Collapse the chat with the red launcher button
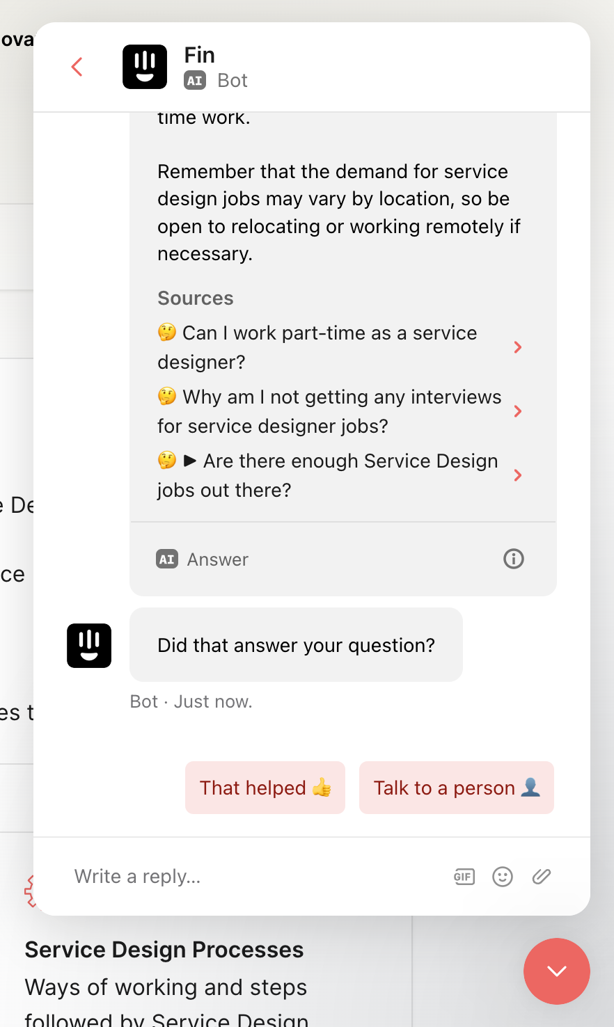614x1027 pixels. [x=557, y=971]
